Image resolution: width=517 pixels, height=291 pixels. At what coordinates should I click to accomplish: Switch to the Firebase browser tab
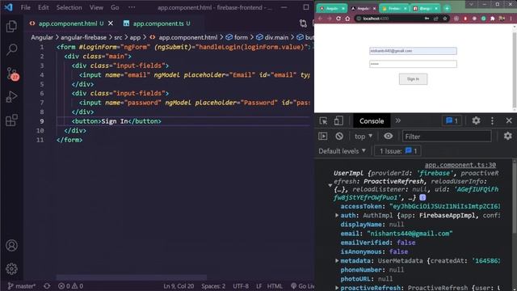pos(394,8)
